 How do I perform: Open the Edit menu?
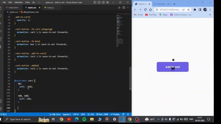tap(10, 2)
